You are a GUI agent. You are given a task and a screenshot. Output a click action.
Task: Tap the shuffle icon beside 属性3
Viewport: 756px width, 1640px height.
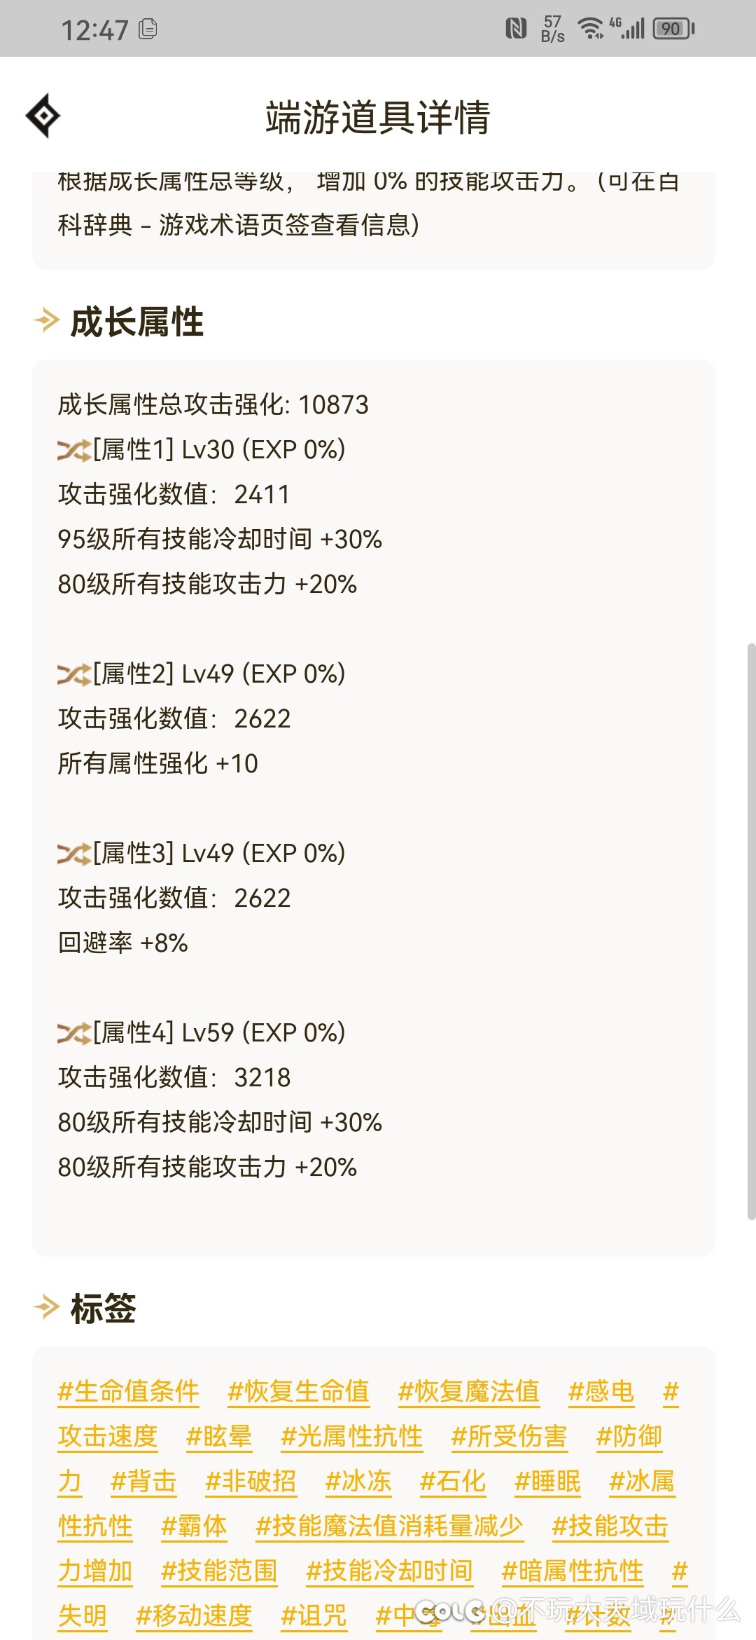pos(74,854)
